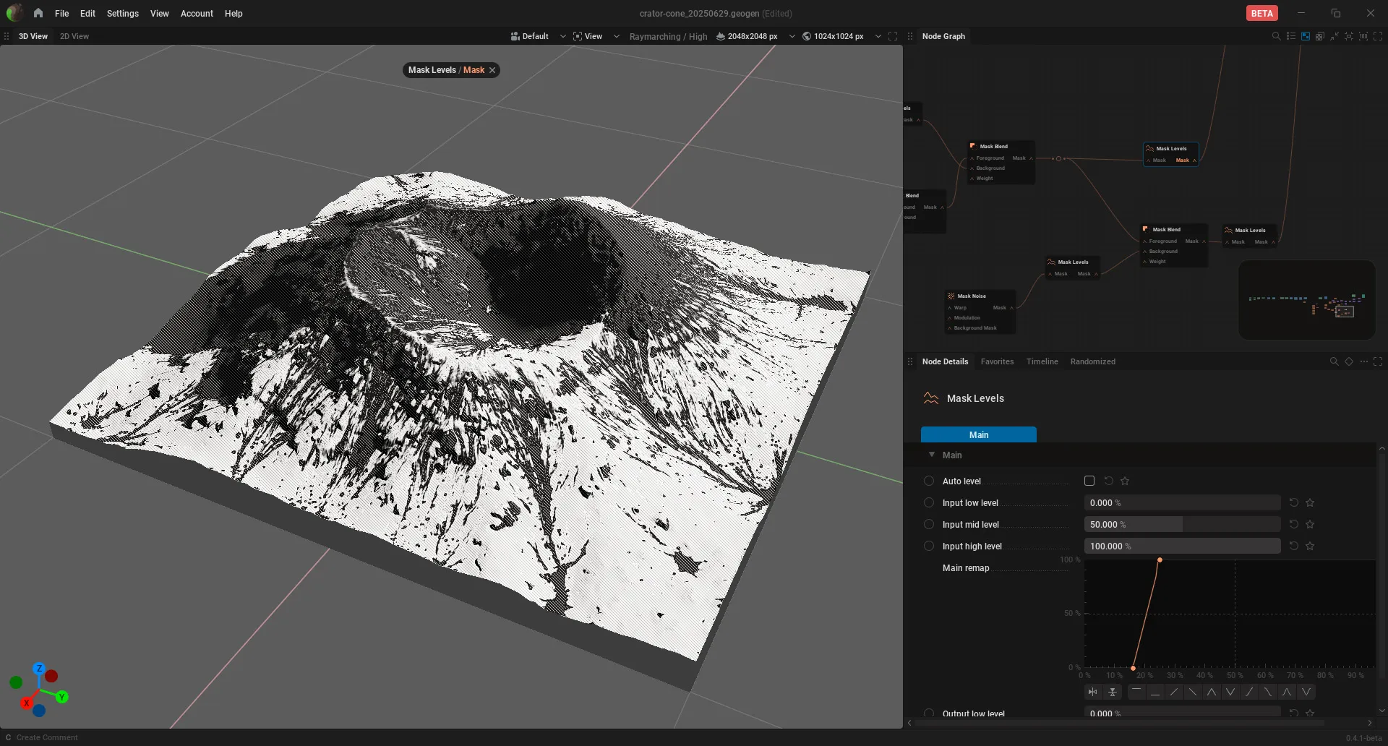Enable the Auto level checkbox
The image size is (1388, 746).
[1089, 481]
